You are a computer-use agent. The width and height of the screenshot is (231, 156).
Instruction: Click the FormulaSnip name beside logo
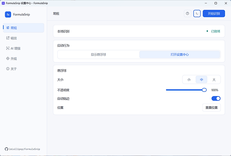point(21,14)
